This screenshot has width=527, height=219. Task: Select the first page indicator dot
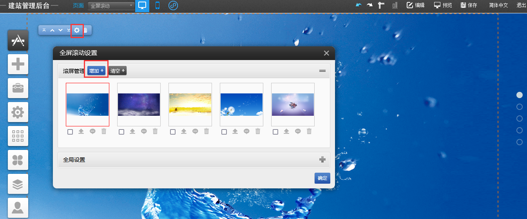[520, 95]
